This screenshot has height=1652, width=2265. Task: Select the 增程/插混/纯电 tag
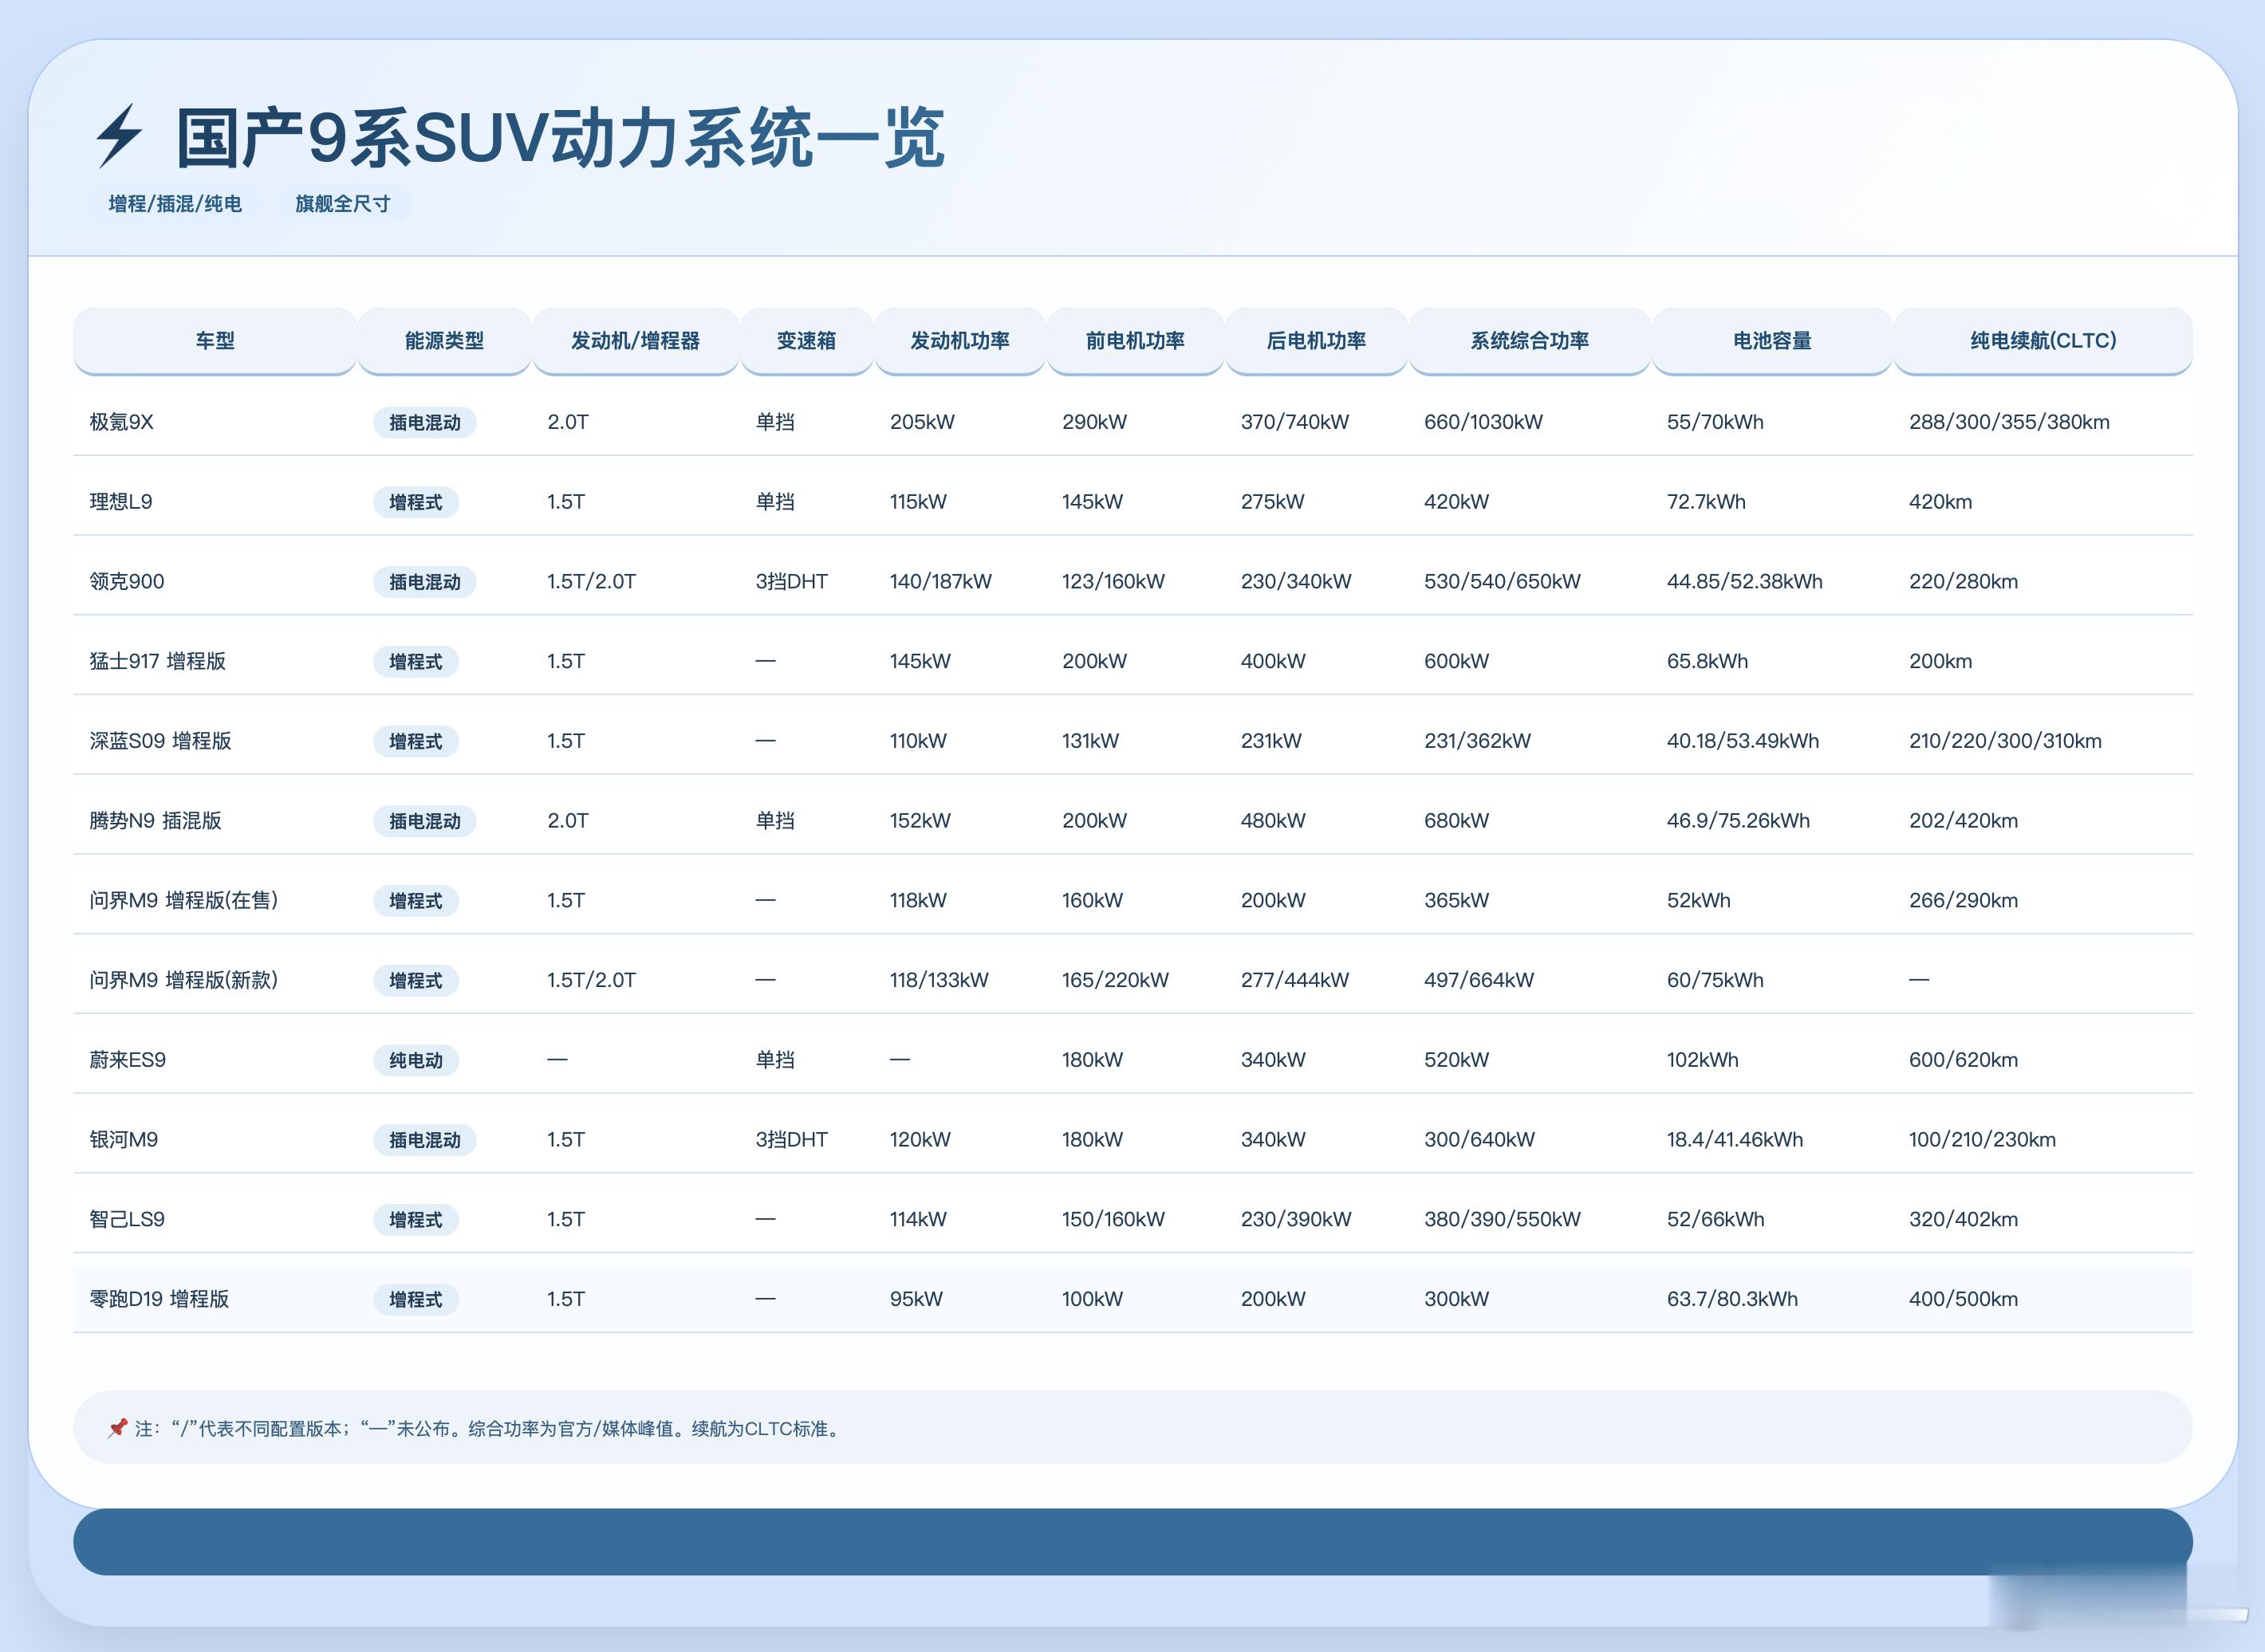175,204
